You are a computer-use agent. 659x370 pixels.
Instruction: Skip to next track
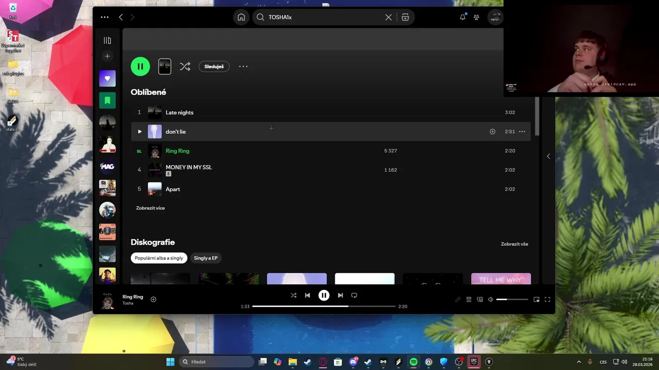[x=340, y=295]
